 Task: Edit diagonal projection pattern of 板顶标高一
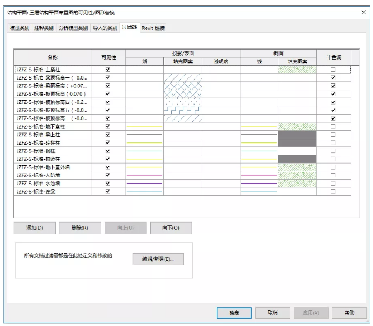pos(183,118)
